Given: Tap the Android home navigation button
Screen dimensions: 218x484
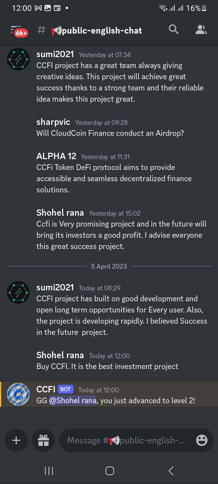Looking at the screenshot, I should click(110, 471).
